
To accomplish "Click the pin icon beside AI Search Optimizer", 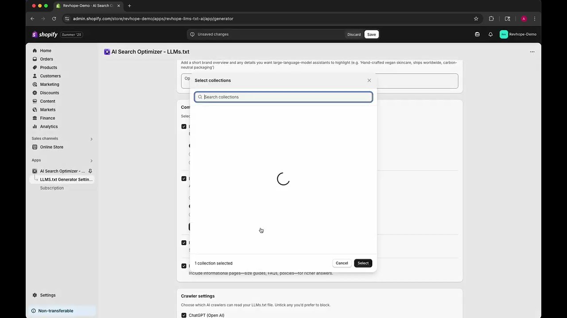I will [x=90, y=171].
